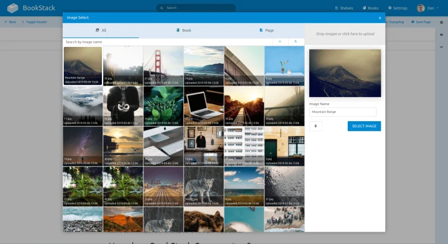Focus the search by image name field
This screenshot has width=448, height=244.
click(x=168, y=42)
